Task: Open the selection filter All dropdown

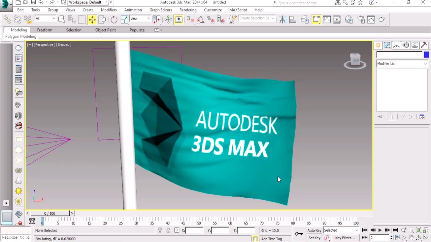Action: (45, 18)
